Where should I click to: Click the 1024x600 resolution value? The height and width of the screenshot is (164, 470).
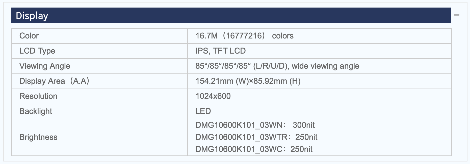[213, 96]
